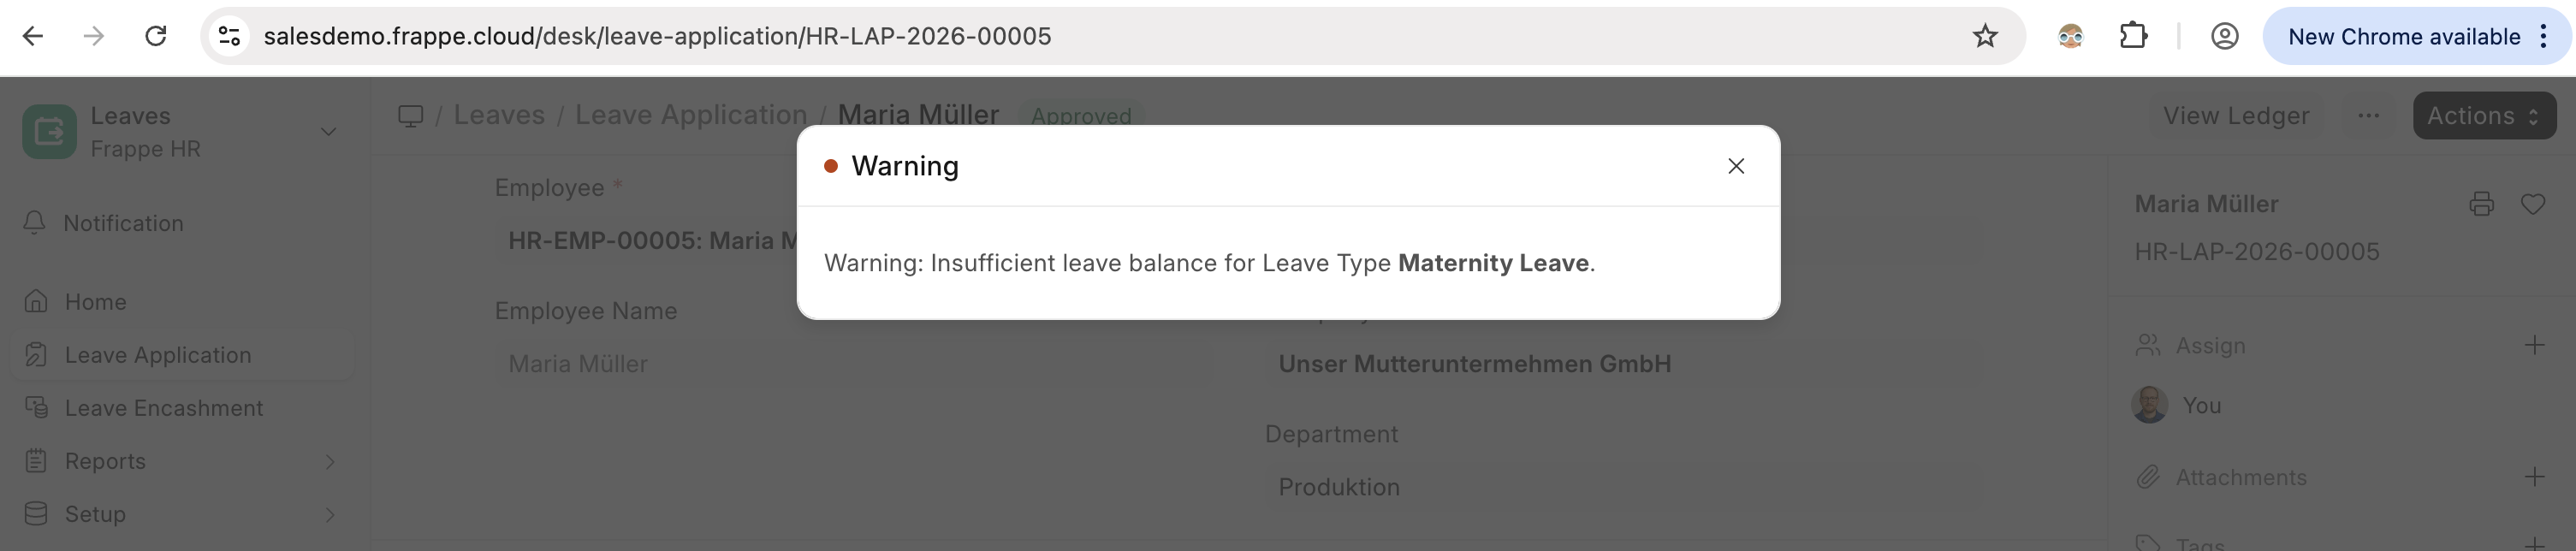Viewport: 2576px width, 551px height.
Task: Click the View Ledger button
Action: (2236, 116)
